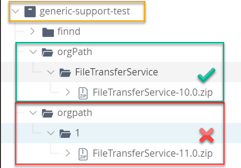
Task: Select the finnd folder name
Action: click(69, 31)
